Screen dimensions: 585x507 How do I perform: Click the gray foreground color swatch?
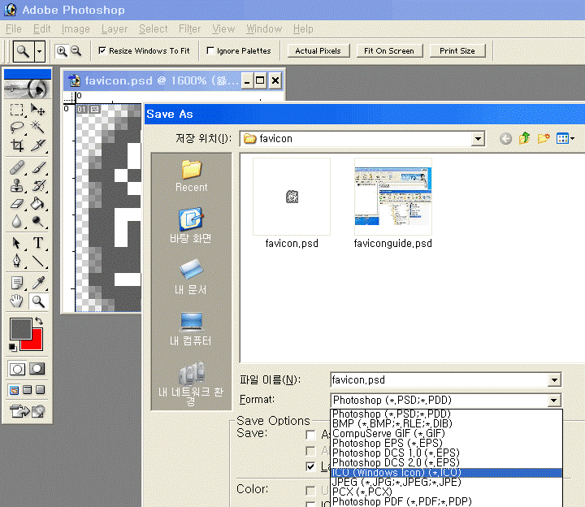[20, 329]
